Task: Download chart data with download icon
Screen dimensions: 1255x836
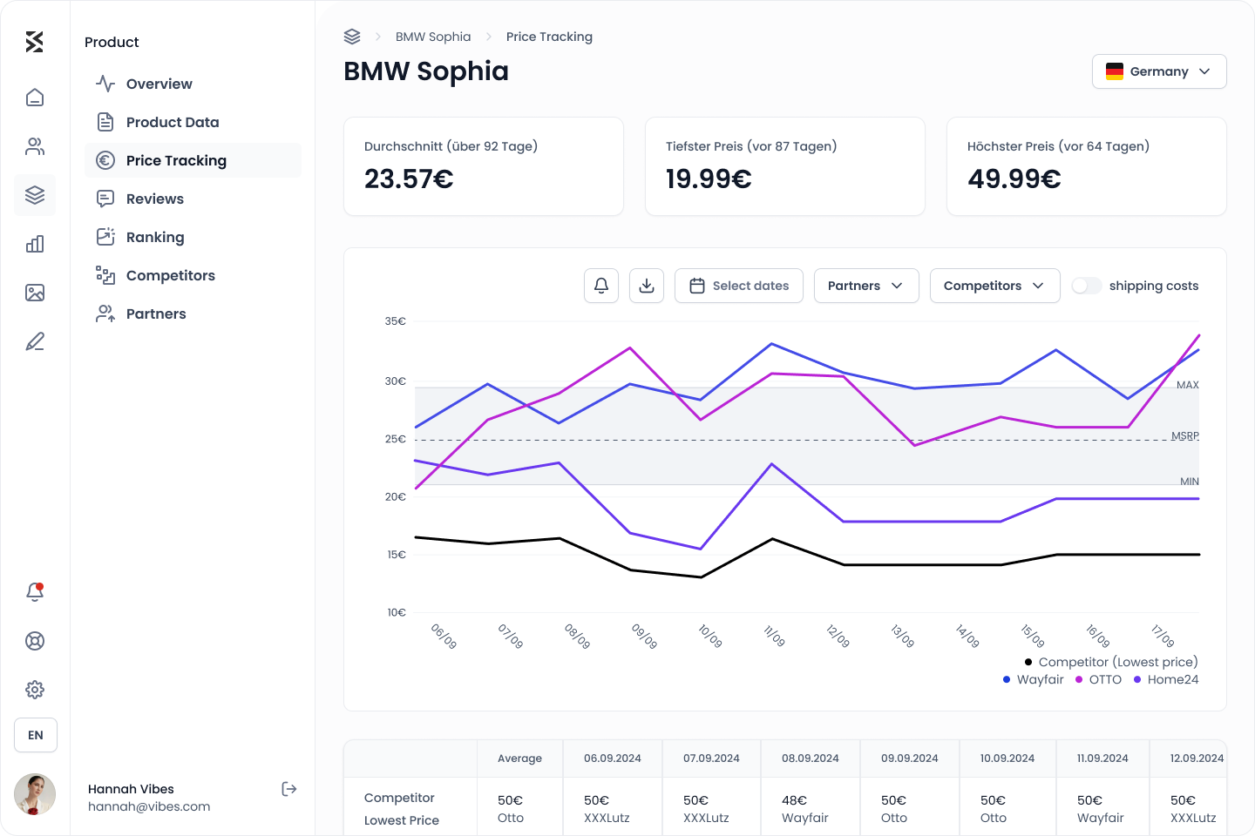Action: [x=647, y=286]
